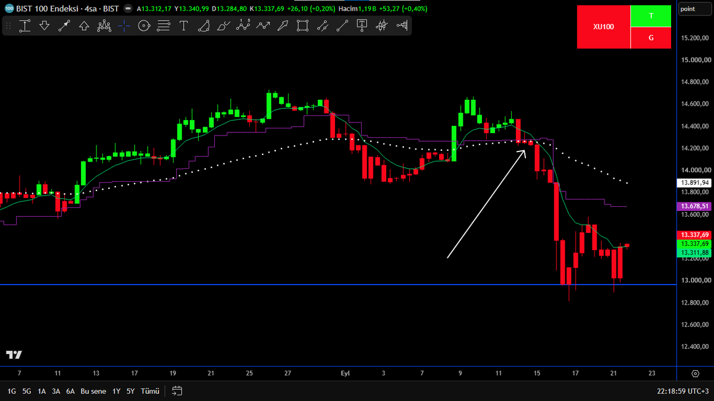The height and width of the screenshot is (401, 714).
Task: Select the Text (T) tool
Action: tap(183, 26)
